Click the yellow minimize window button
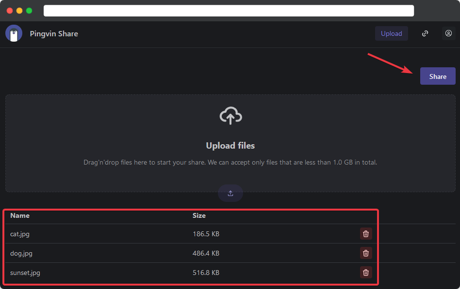The width and height of the screenshot is (460, 289). (x=19, y=11)
